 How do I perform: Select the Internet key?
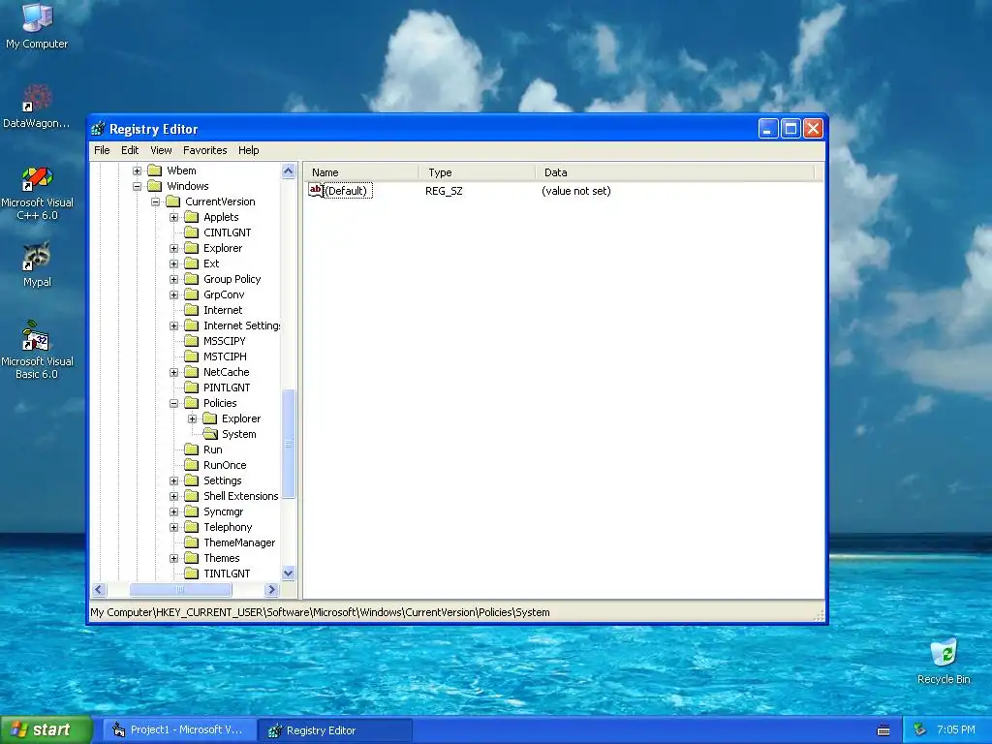click(223, 310)
